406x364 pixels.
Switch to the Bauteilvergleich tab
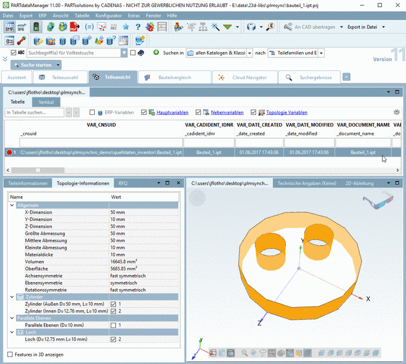[174, 77]
